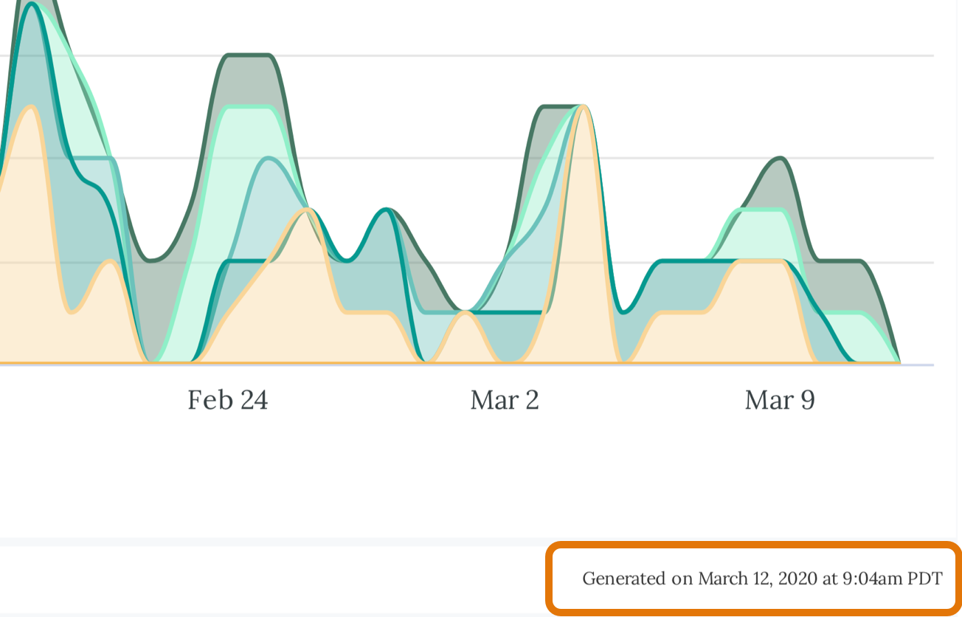Expand the Mar 2 date grouping
This screenshot has height=617, width=962.
(x=504, y=400)
